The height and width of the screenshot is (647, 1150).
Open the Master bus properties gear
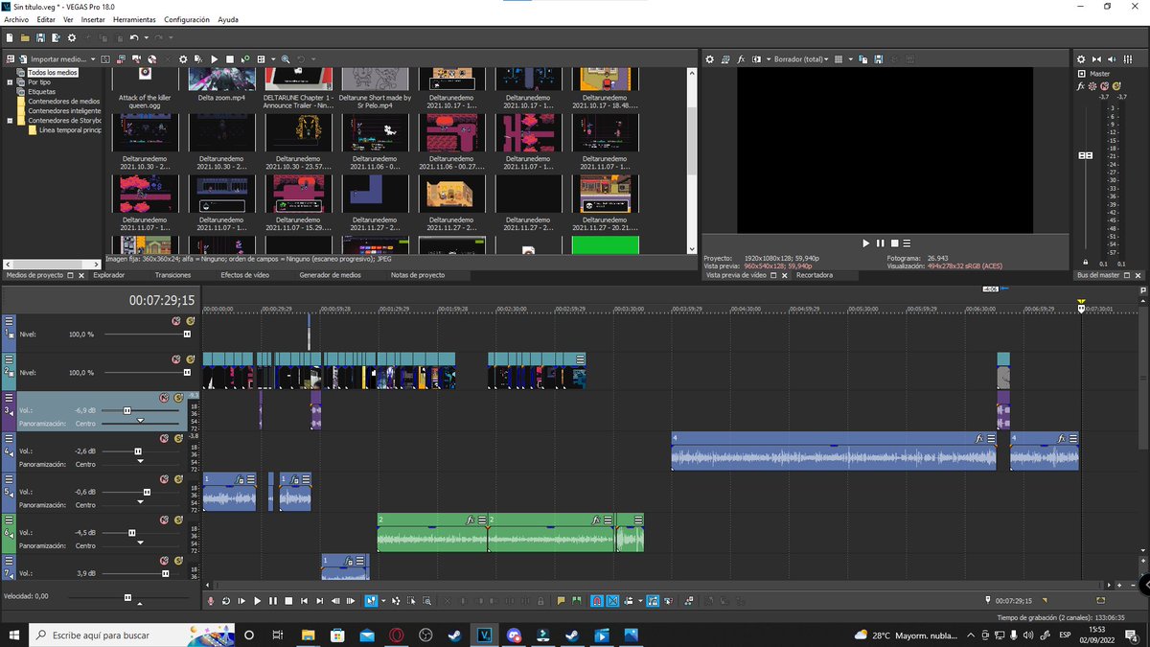click(1082, 59)
